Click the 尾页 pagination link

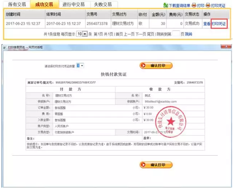150,34
